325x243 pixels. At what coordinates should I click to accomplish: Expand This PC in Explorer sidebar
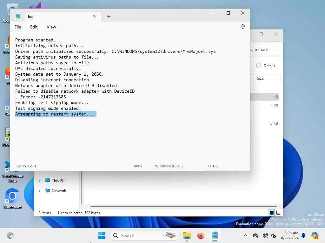[39, 181]
